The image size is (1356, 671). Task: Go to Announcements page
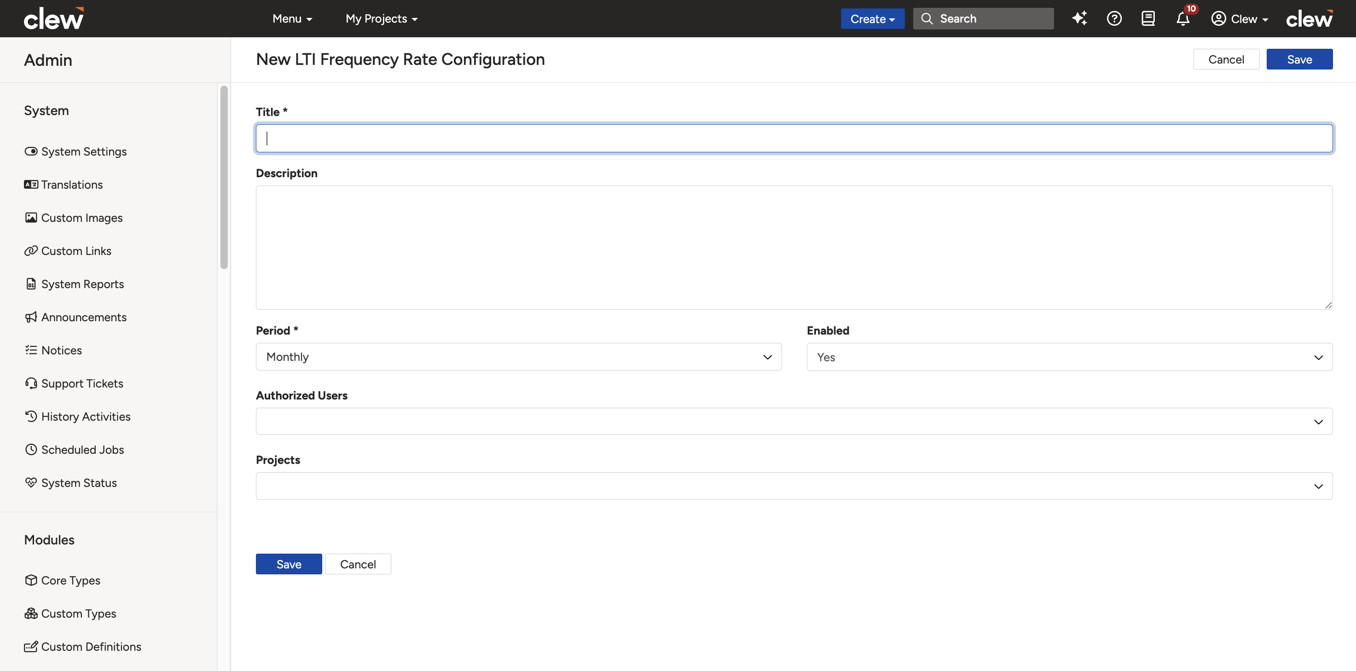coord(84,318)
